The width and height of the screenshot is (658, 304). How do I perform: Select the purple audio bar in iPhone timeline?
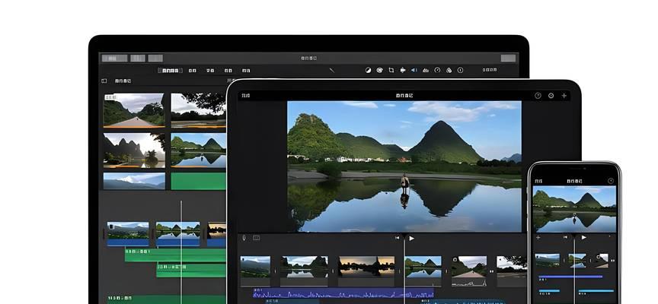tap(570, 277)
